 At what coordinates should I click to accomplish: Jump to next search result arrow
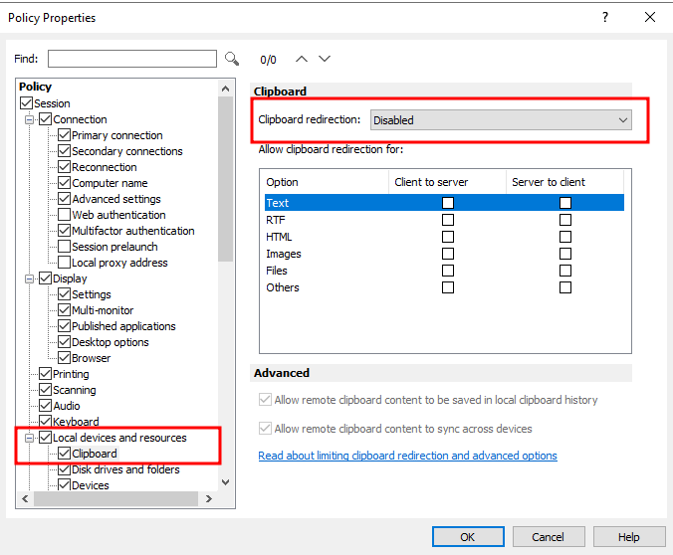(x=324, y=59)
